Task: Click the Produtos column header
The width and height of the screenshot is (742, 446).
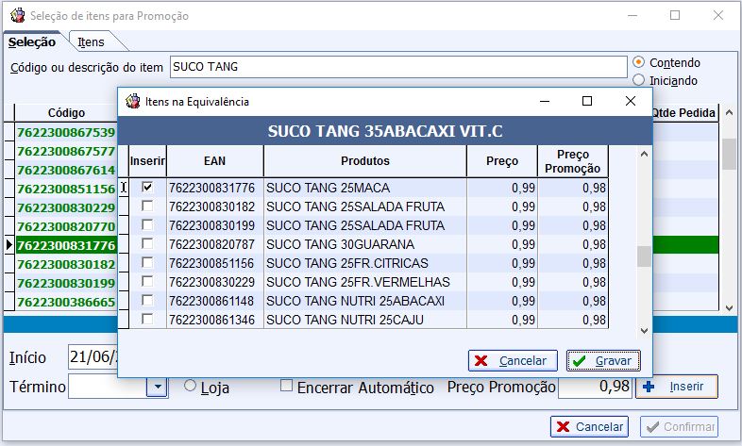Action: click(364, 161)
